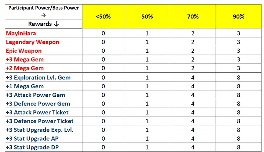Select the +3 Stat Upgrade DP label
This screenshot has width=264, height=152.
[x=32, y=148]
